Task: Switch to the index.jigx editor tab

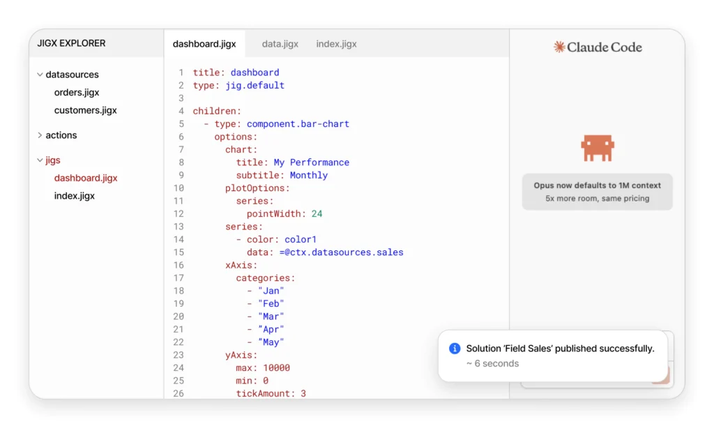Action: tap(336, 44)
